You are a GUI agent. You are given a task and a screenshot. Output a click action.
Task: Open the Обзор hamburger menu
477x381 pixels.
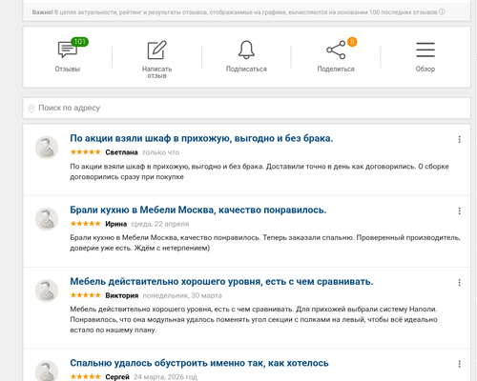pyautogui.click(x=425, y=50)
